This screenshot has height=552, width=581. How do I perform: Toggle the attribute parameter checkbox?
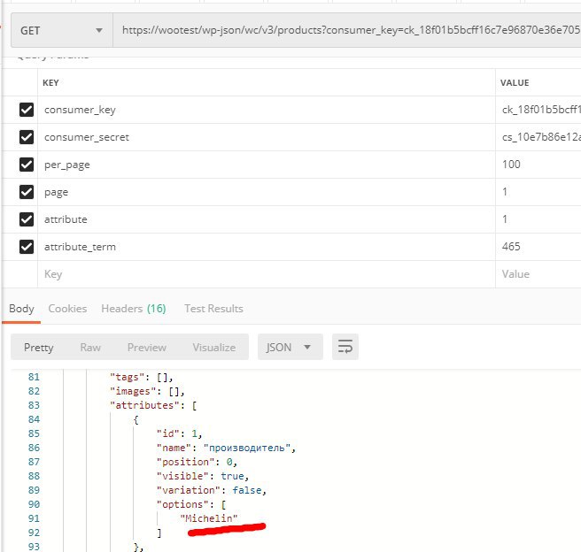pos(27,219)
